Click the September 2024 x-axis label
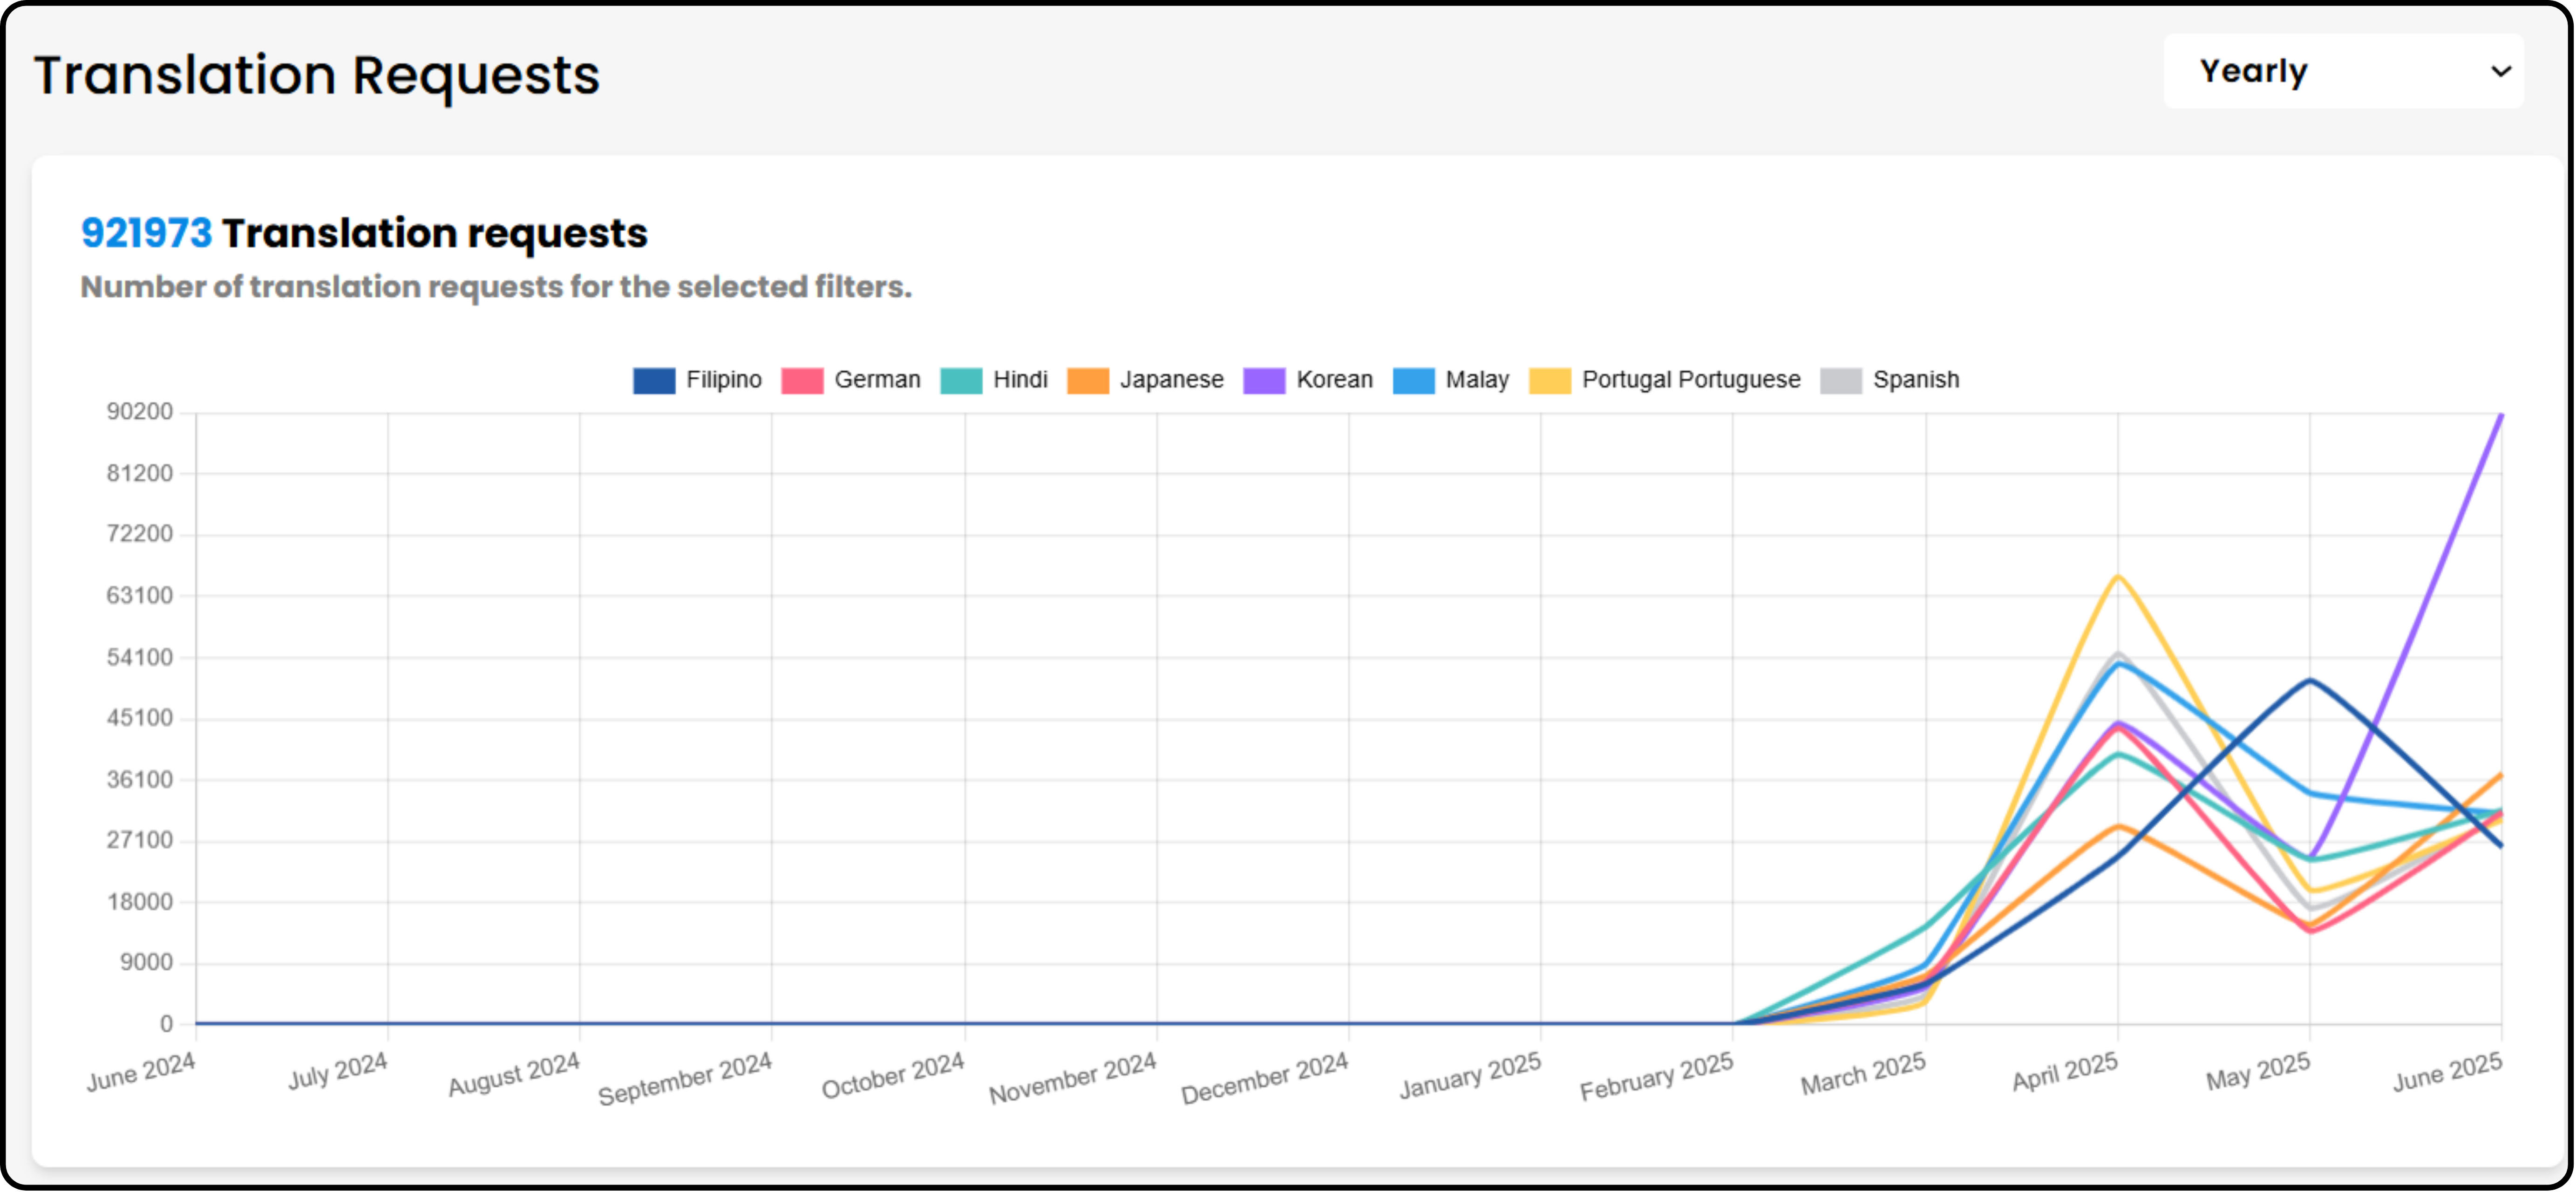The image size is (2576, 1192). pos(685,1078)
